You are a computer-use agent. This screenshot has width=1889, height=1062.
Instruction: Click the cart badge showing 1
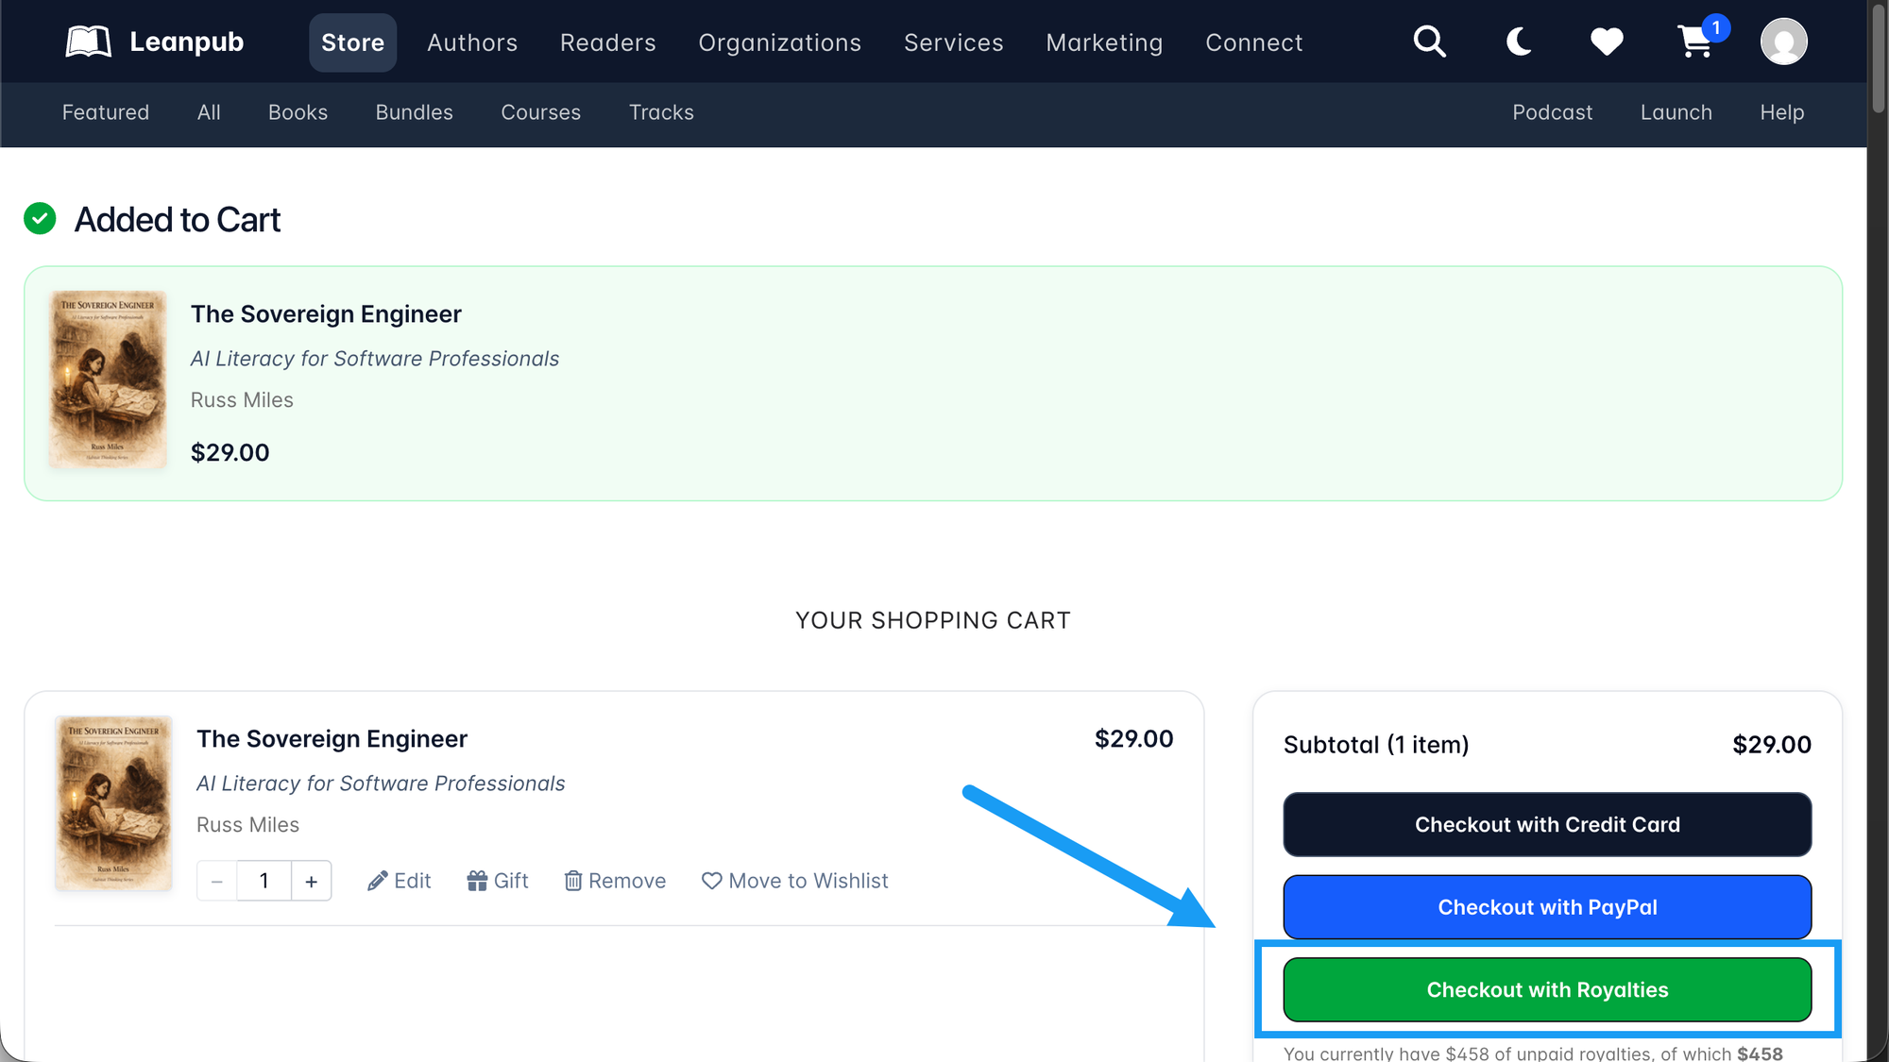coord(1716,27)
